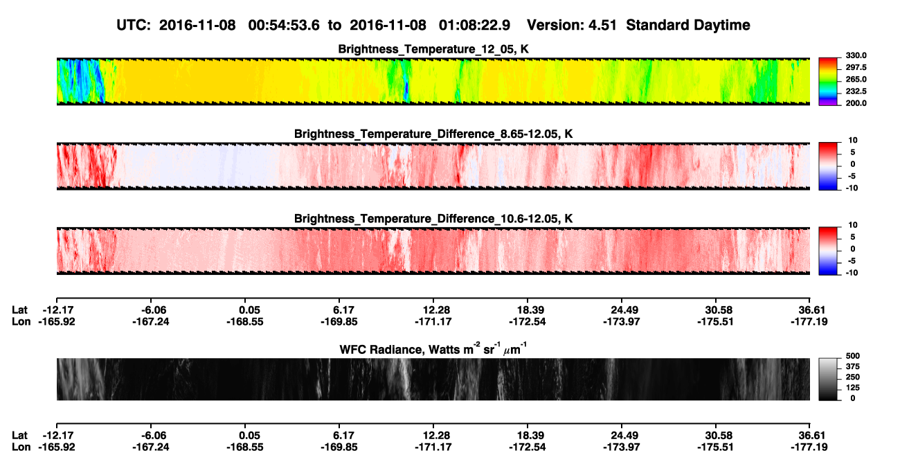Click the "232.5" colorbar label
Screen dimensions: 900x462
(856, 91)
